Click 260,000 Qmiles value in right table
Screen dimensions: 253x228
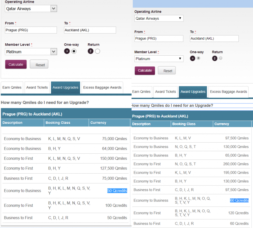(x=236, y=164)
